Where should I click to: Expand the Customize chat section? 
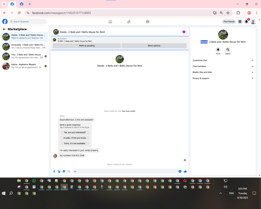point(223,61)
